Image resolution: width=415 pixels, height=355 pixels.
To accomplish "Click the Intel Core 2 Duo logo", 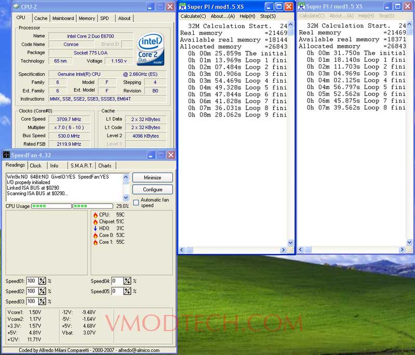I will [x=150, y=49].
